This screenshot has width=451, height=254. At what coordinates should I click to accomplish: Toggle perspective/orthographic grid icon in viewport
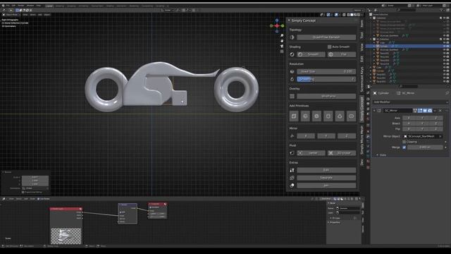[282, 52]
